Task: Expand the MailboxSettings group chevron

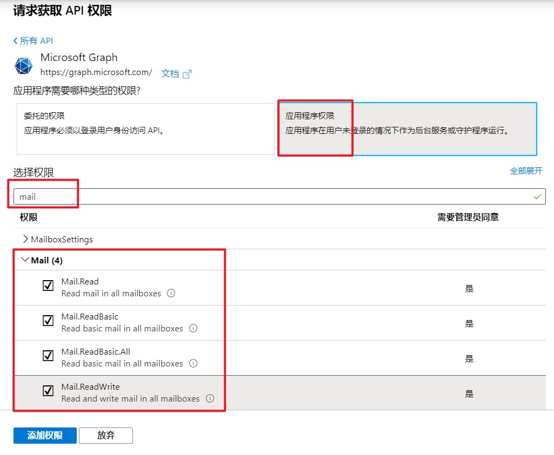Action: [x=25, y=239]
